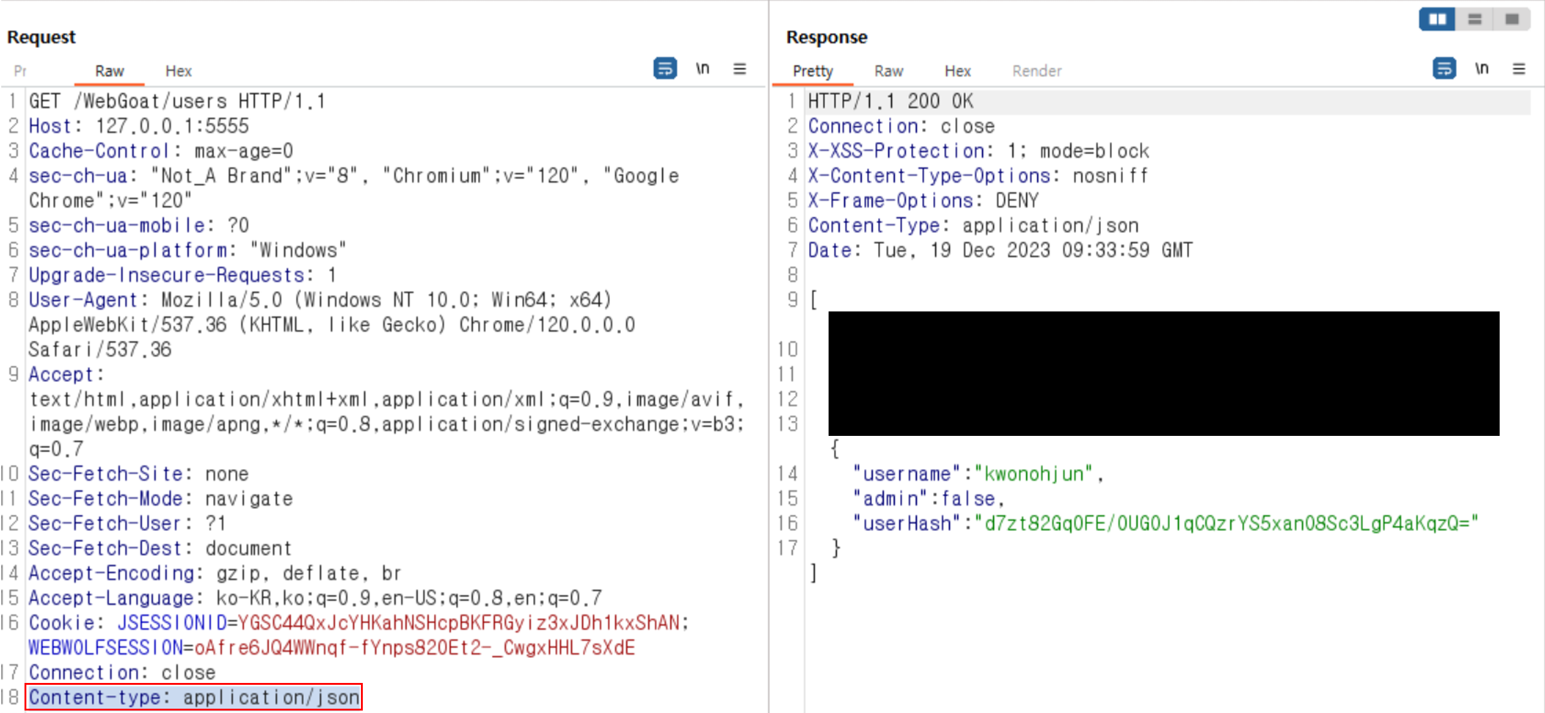Image resolution: width=1545 pixels, height=713 pixels.
Task: Open Request panel hamburger options menu
Action: click(x=740, y=69)
